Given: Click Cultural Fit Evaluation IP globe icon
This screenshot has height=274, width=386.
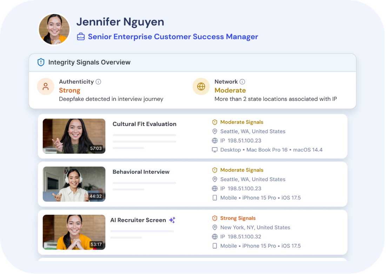Looking at the screenshot, I should (x=215, y=141).
